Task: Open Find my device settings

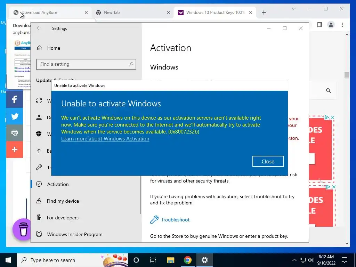Action: point(63,201)
